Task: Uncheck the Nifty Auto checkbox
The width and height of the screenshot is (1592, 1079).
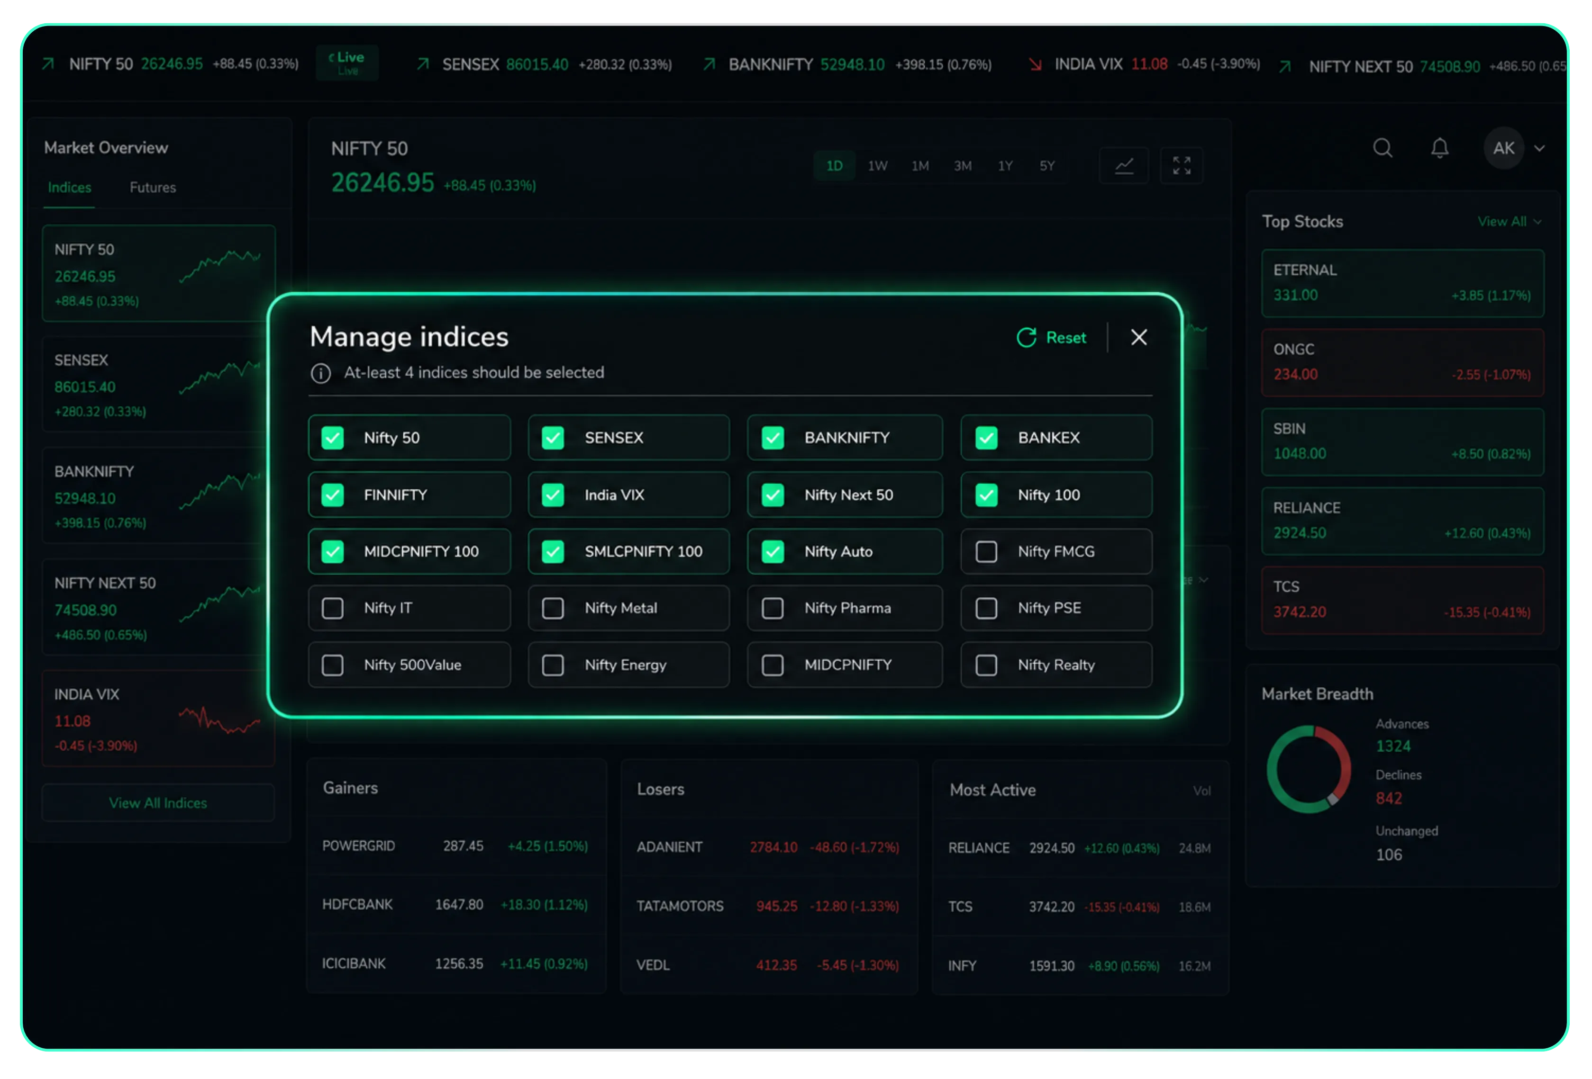Action: pyautogui.click(x=773, y=552)
